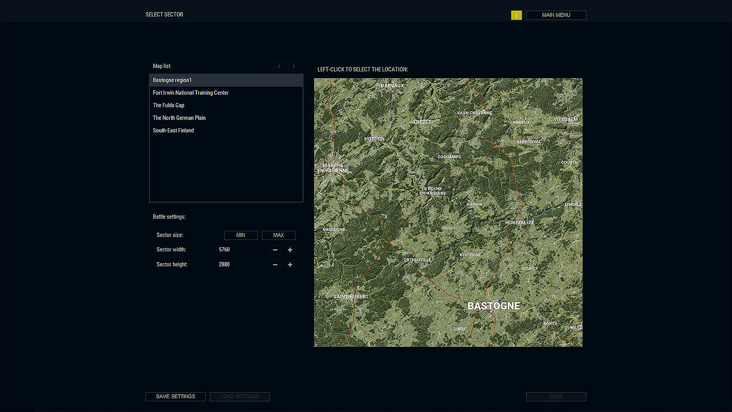
Task: Select Houffalize location on the map
Action: click(x=519, y=222)
